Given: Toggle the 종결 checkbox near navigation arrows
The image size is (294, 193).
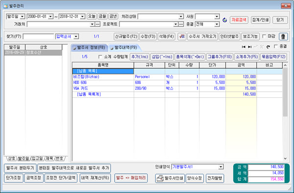Looking at the screenshot, I should (x=275, y=46).
